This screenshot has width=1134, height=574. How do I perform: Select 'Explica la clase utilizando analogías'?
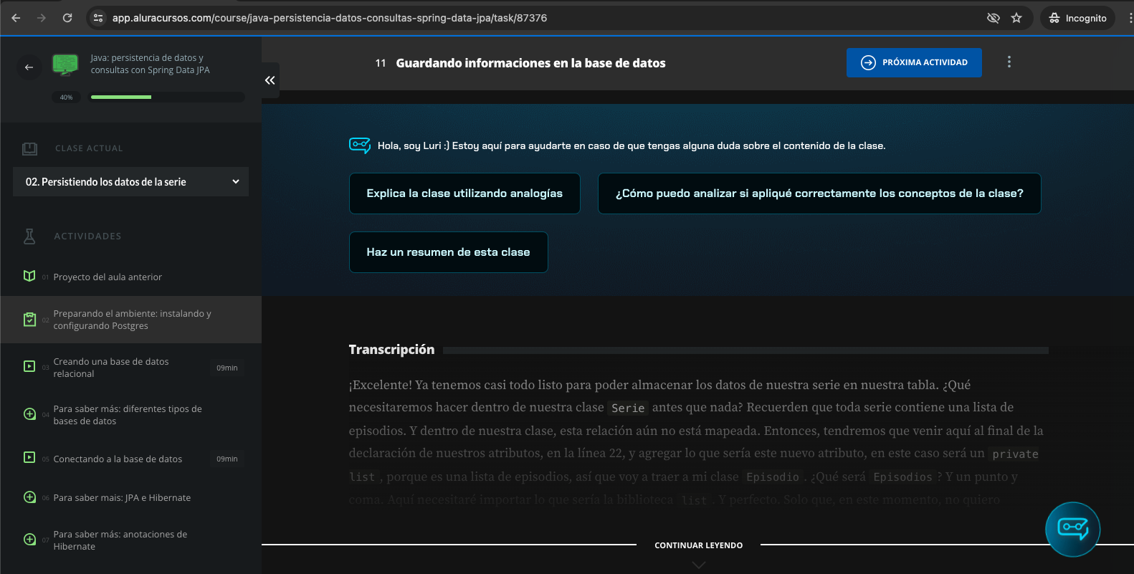[x=464, y=193]
